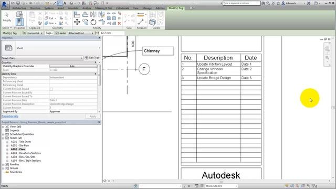336x189 pixels.
Task: Click the filter icon in status bar
Action: pos(313,186)
